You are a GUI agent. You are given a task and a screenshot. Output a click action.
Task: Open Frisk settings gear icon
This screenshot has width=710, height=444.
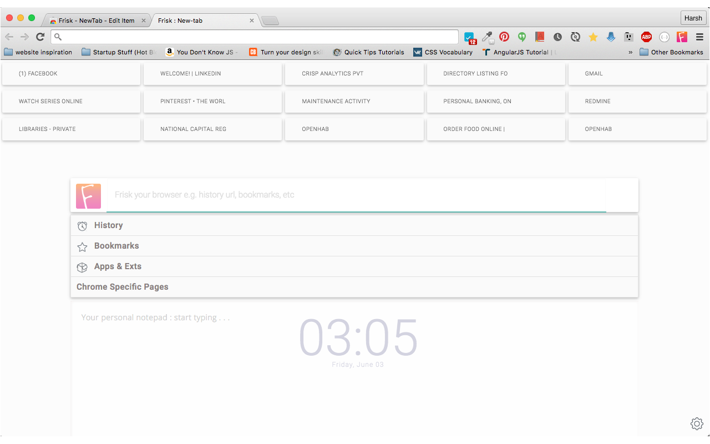(x=697, y=423)
